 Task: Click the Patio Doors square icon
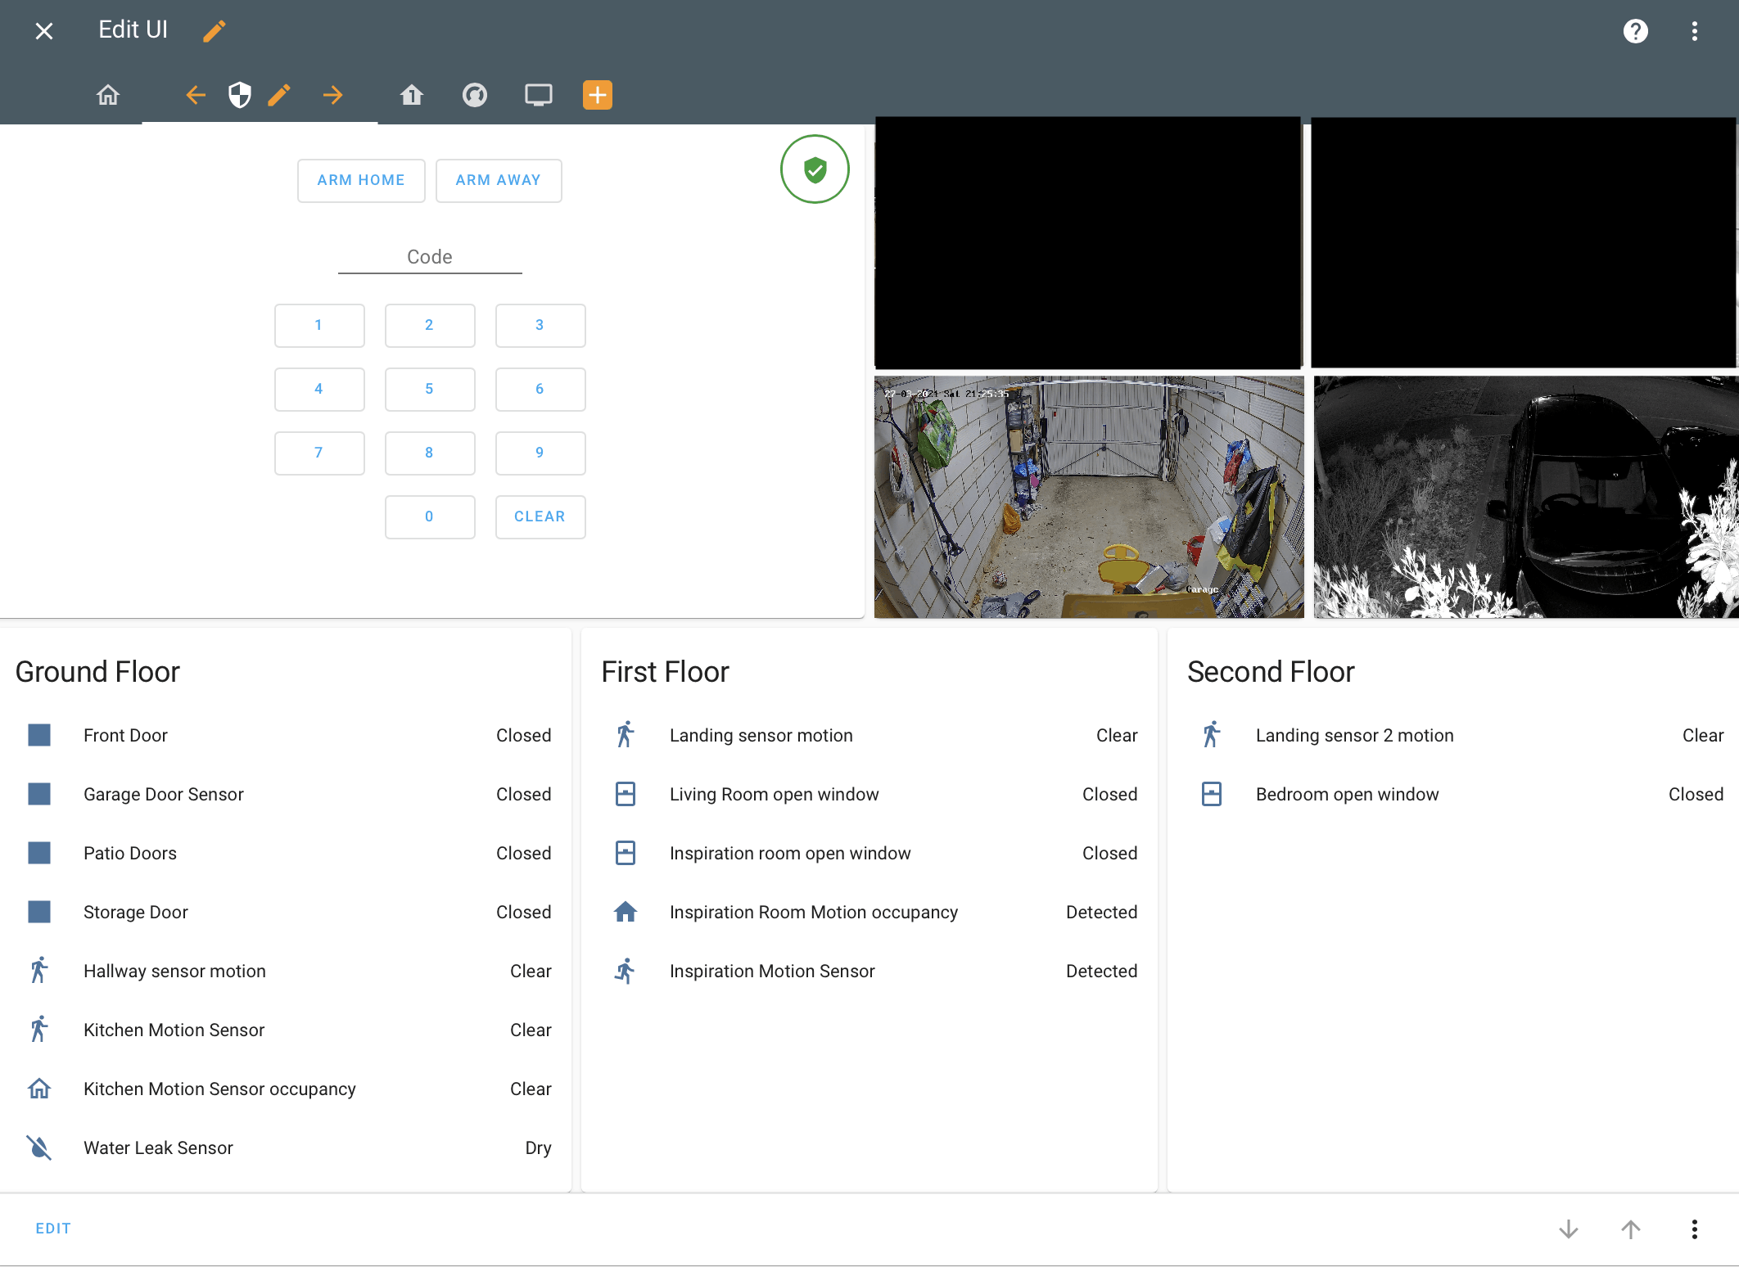[x=39, y=853]
